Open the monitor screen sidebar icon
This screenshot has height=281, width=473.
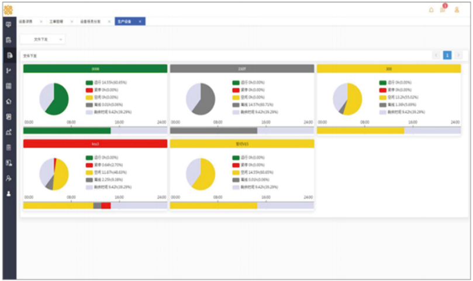pyautogui.click(x=9, y=24)
